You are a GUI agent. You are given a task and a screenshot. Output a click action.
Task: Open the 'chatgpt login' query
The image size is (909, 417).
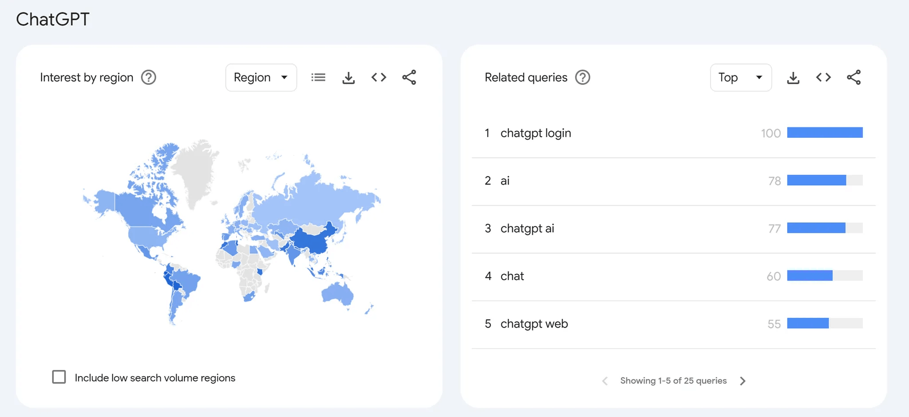[536, 133]
